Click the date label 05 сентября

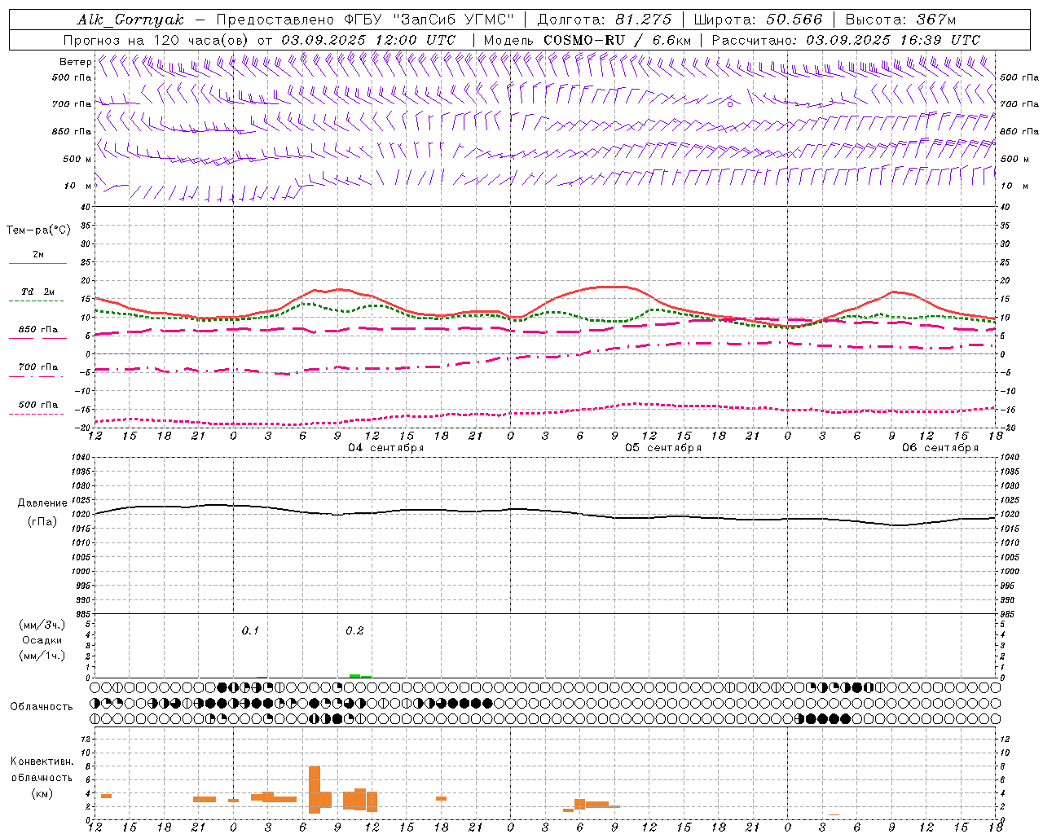tap(663, 448)
